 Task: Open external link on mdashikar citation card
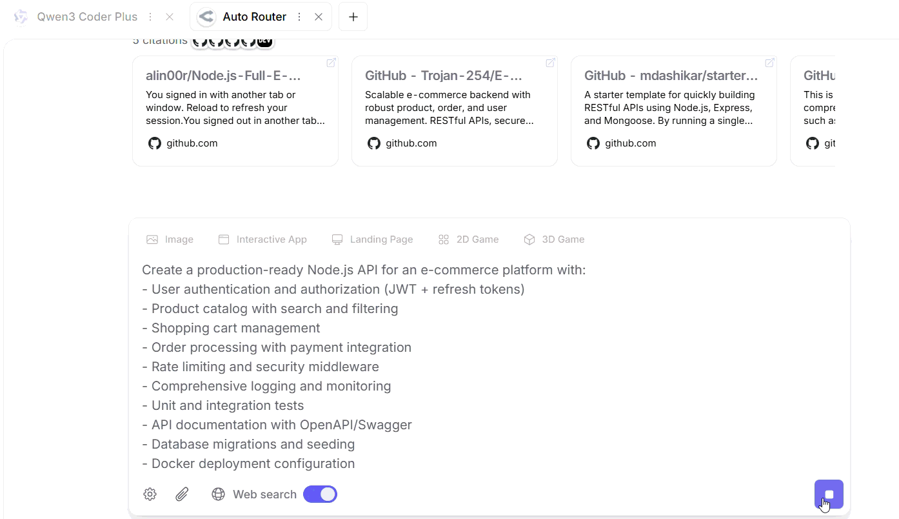[x=769, y=63]
